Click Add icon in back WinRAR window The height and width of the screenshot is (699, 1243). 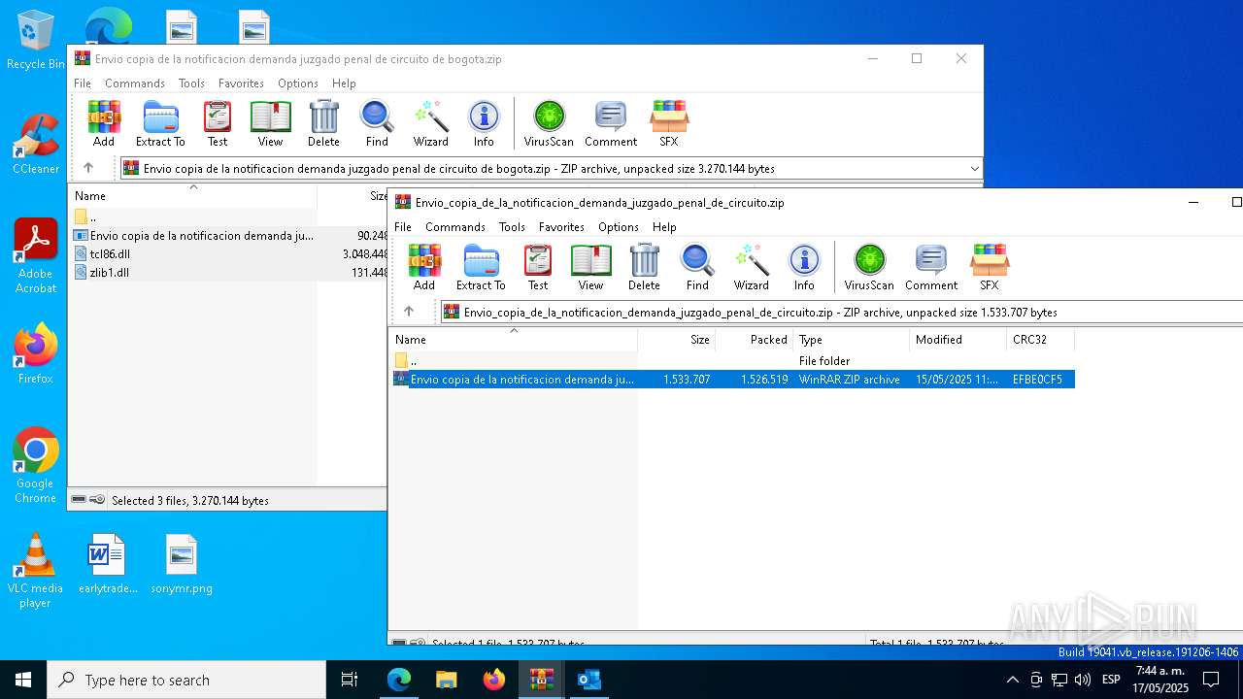[104, 123]
